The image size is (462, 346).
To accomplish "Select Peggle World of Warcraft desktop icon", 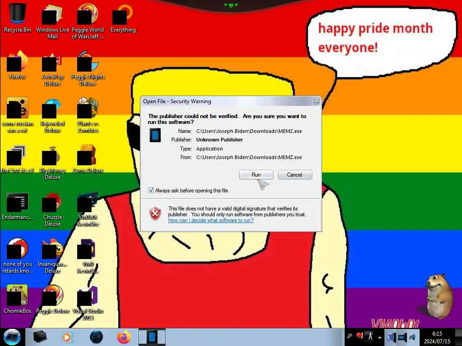I will [x=88, y=21].
